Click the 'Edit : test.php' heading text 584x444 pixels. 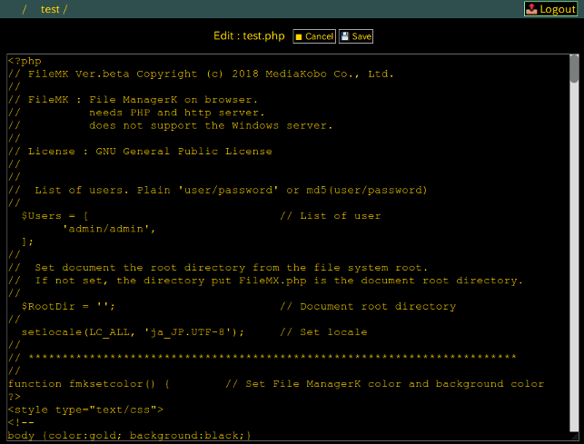coord(249,36)
